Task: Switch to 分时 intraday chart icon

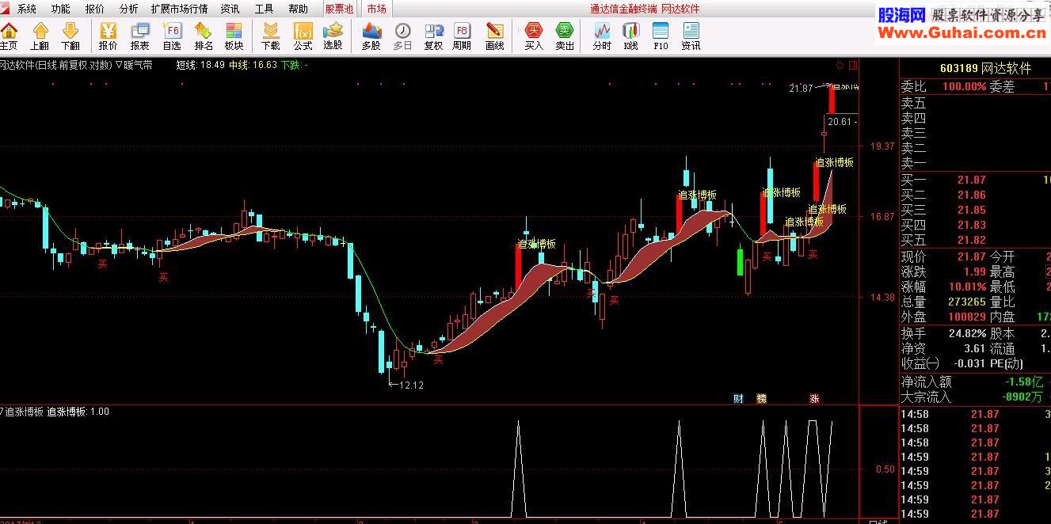Action: tap(602, 36)
